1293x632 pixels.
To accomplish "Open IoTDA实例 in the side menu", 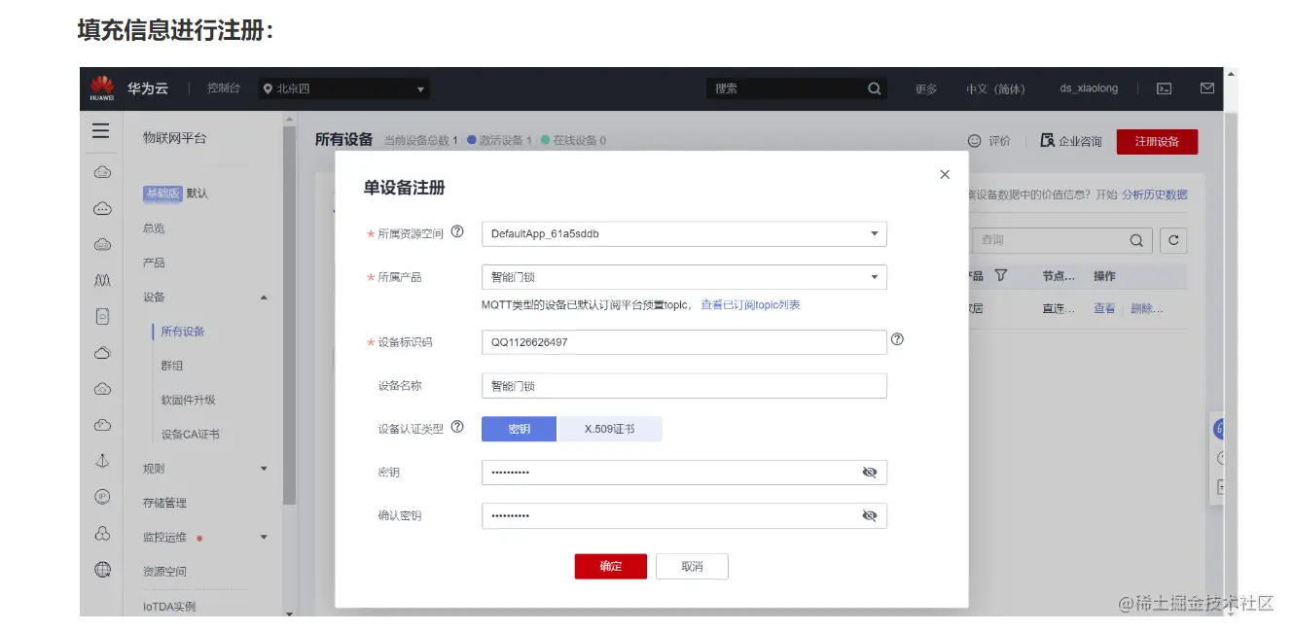I will [x=169, y=607].
